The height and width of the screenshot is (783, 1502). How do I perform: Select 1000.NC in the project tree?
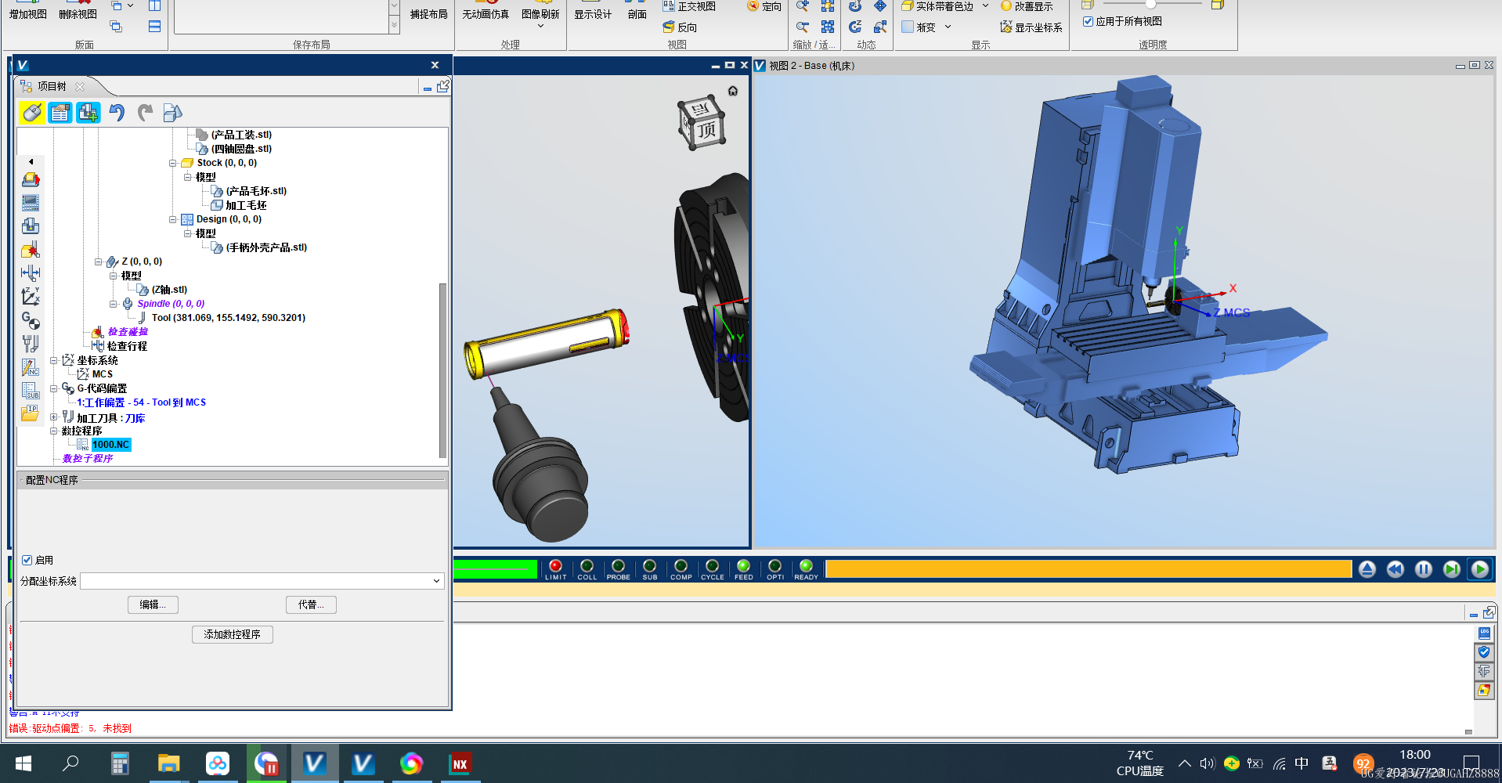pos(110,445)
